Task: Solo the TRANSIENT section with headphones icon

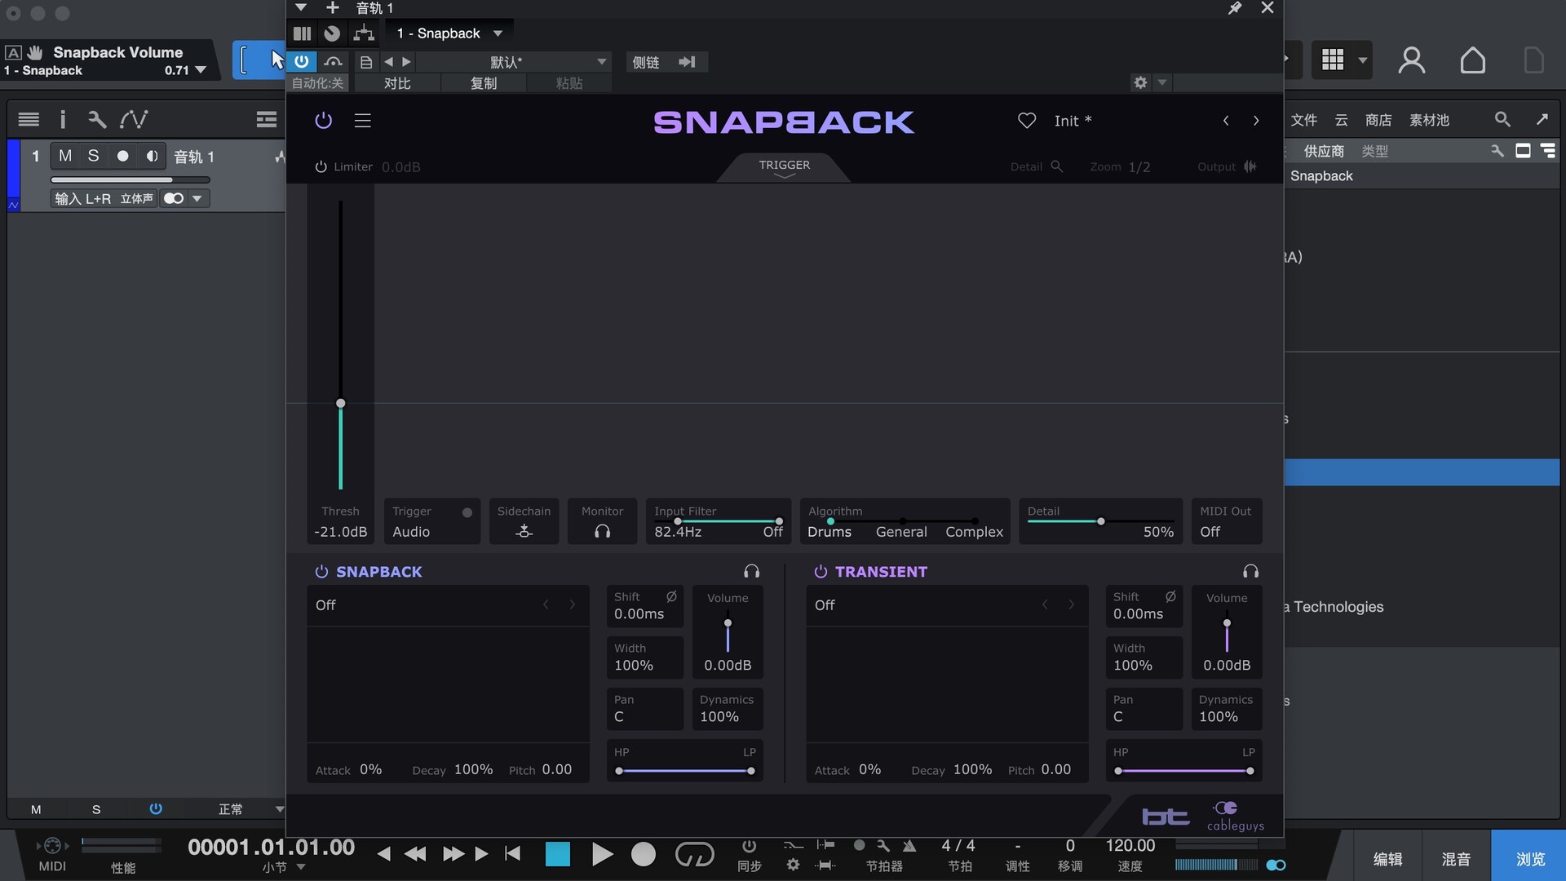Action: pos(1250,571)
